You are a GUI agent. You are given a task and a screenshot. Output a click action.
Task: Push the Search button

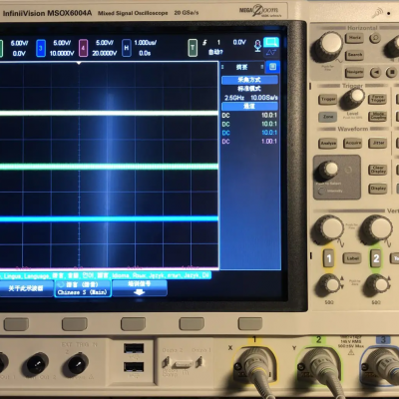tap(354, 55)
